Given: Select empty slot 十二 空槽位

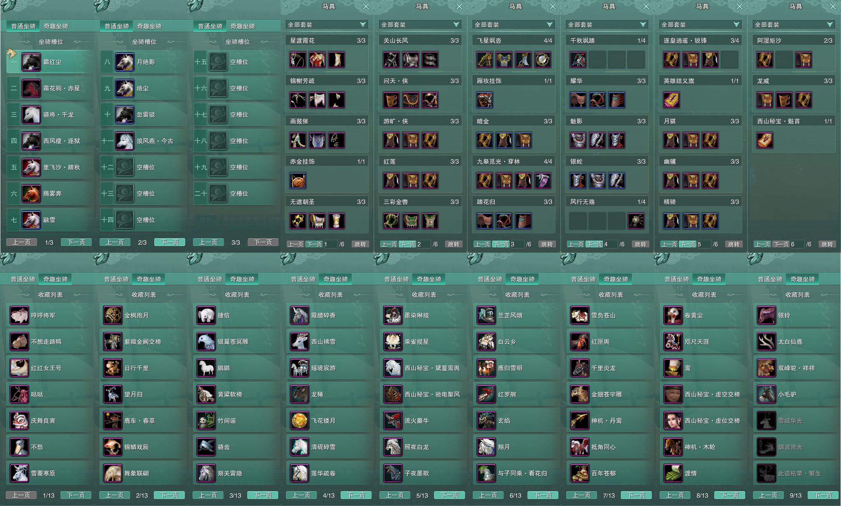Looking at the screenshot, I should (x=144, y=167).
